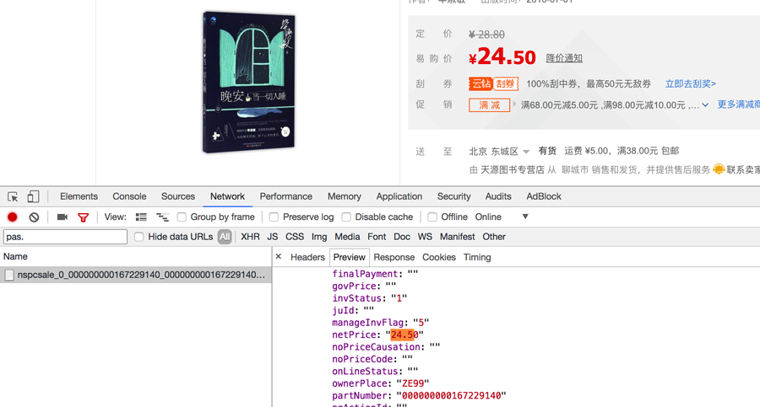Clear the network log icon
Image resolution: width=760 pixels, height=407 pixels.
tap(34, 217)
